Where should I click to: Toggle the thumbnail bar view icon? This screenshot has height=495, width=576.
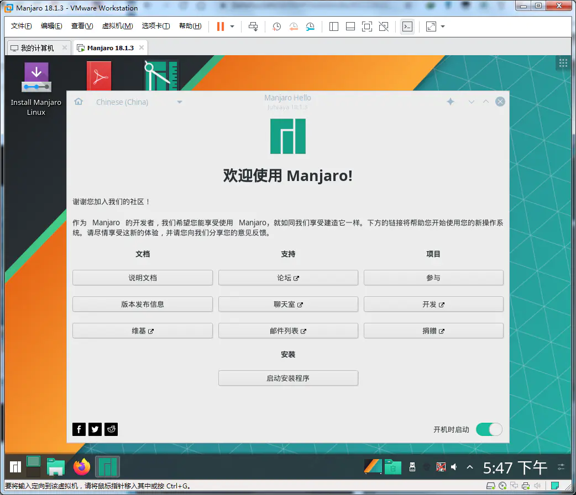click(350, 26)
